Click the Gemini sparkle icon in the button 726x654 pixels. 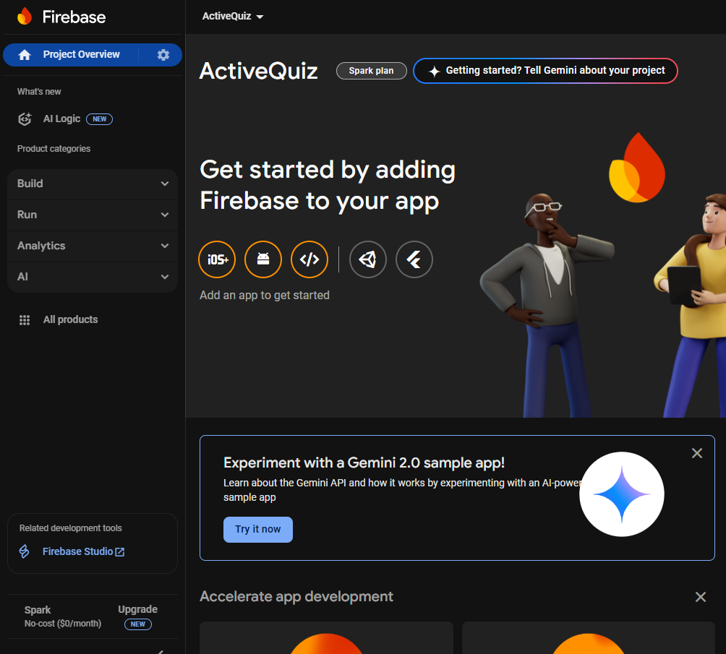click(x=435, y=72)
